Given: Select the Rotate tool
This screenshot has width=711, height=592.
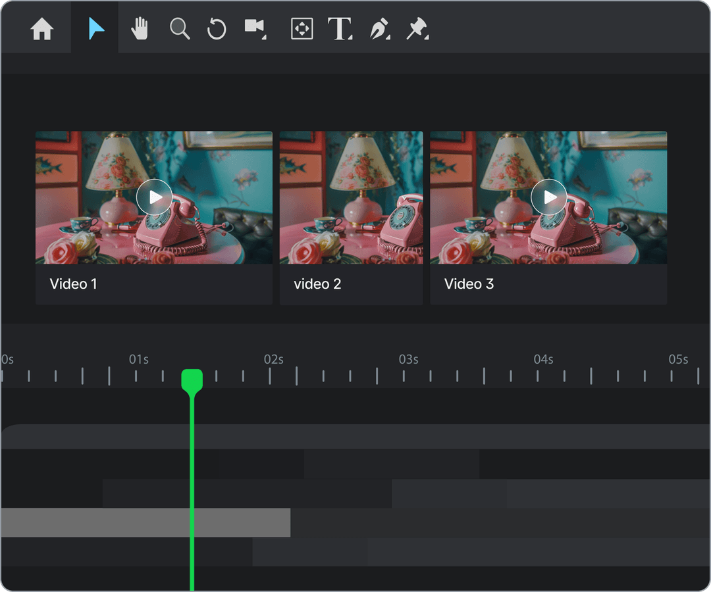Looking at the screenshot, I should click(x=217, y=28).
